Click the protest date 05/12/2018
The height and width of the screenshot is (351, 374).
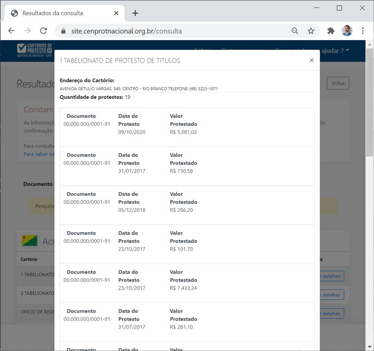pos(131,210)
